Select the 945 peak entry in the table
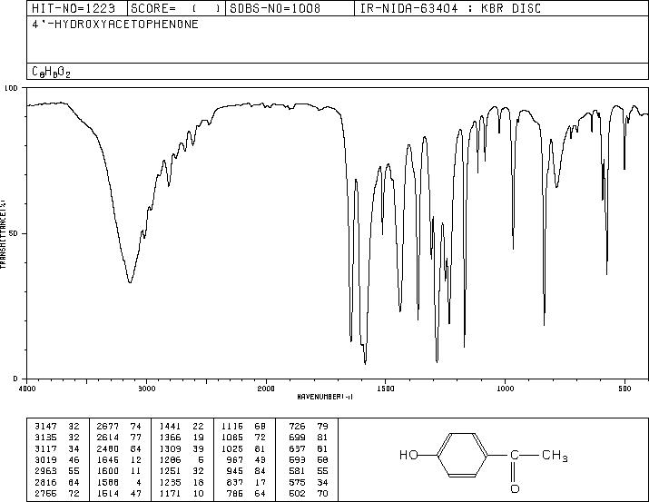 (x=247, y=471)
